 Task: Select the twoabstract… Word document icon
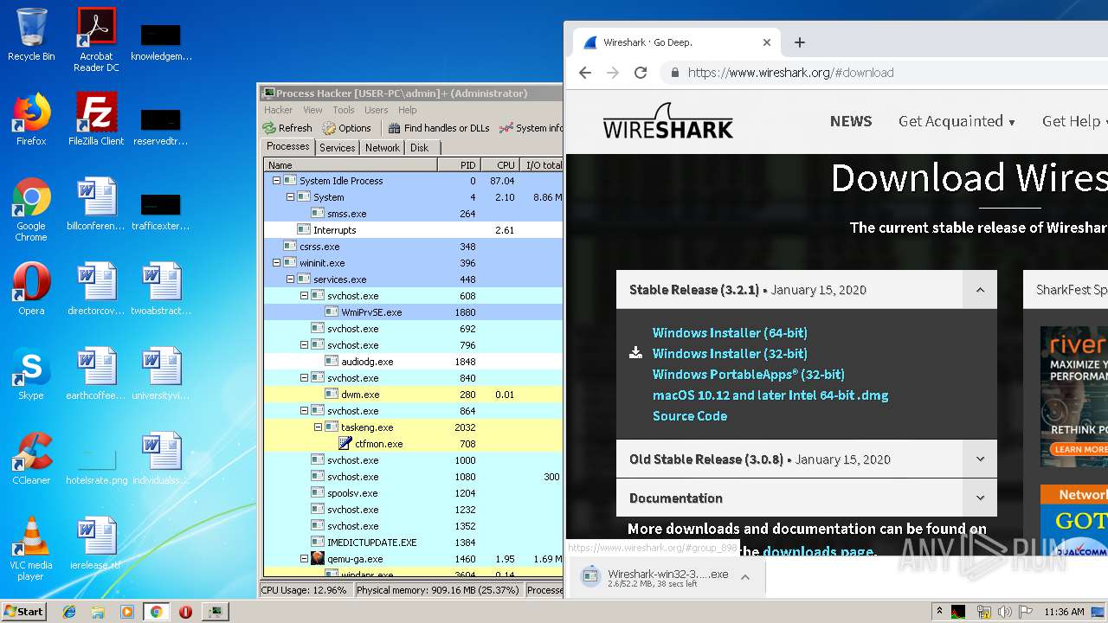(162, 289)
